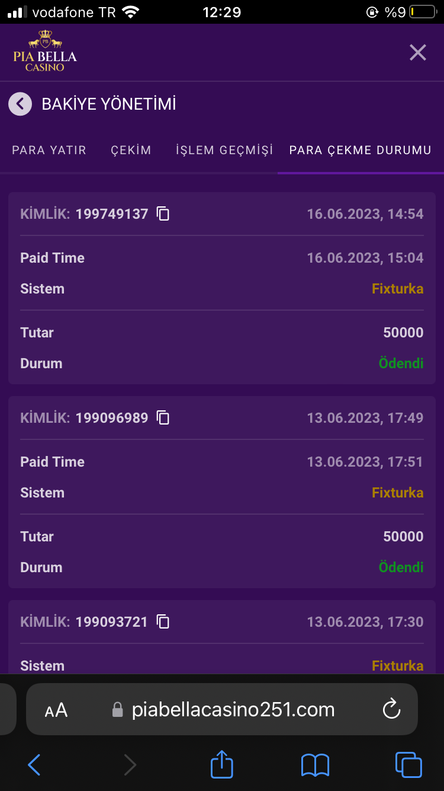Screen dimensions: 444x791
Task: Navigate back in Safari browser
Action: coord(34,765)
